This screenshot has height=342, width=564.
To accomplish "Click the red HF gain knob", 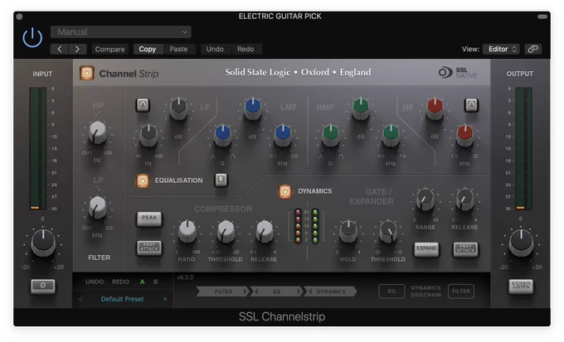I will click(x=435, y=108).
